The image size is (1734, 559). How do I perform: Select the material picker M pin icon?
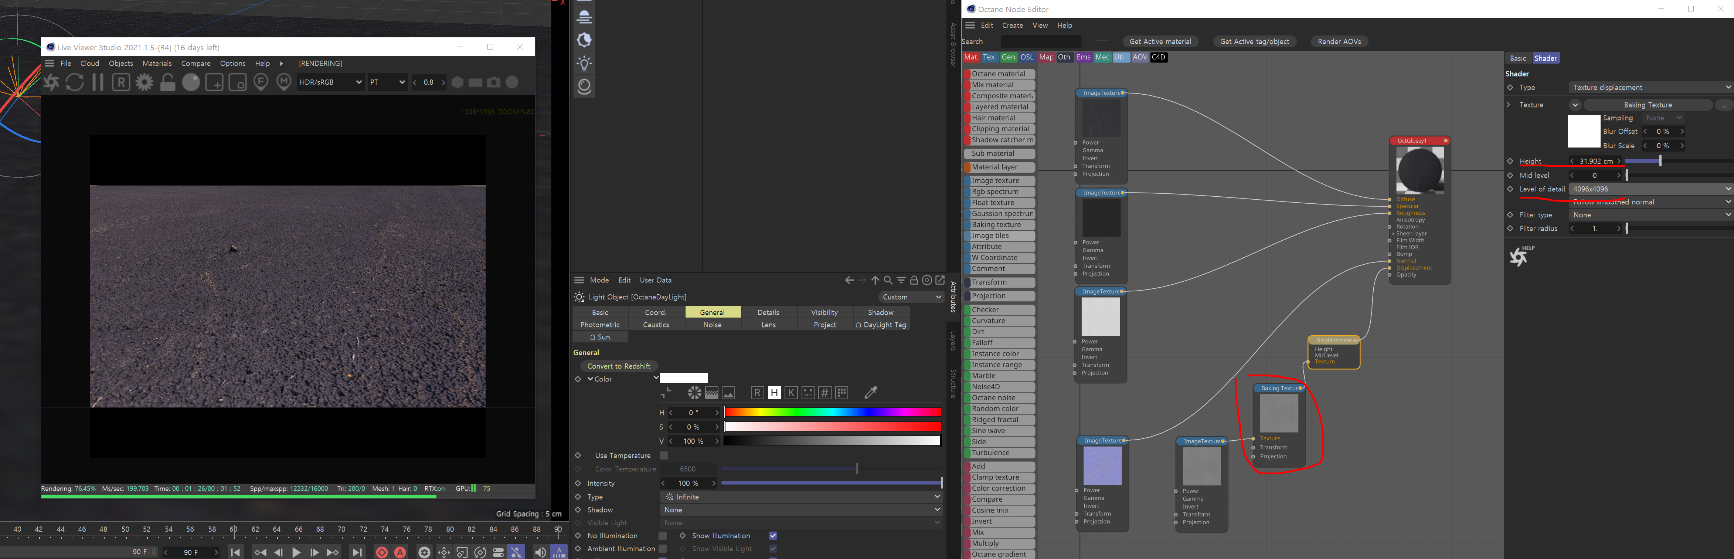click(x=284, y=82)
